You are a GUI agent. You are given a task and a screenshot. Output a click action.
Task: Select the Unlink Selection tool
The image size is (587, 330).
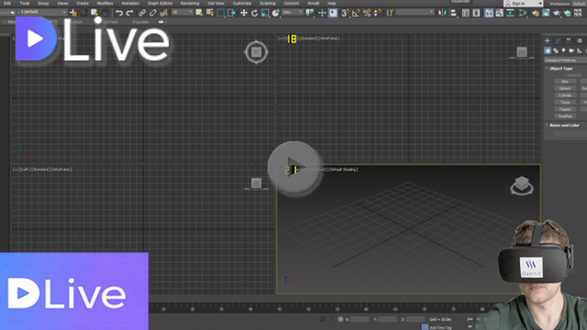(x=153, y=13)
